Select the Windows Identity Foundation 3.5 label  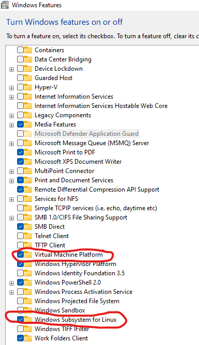80,273
